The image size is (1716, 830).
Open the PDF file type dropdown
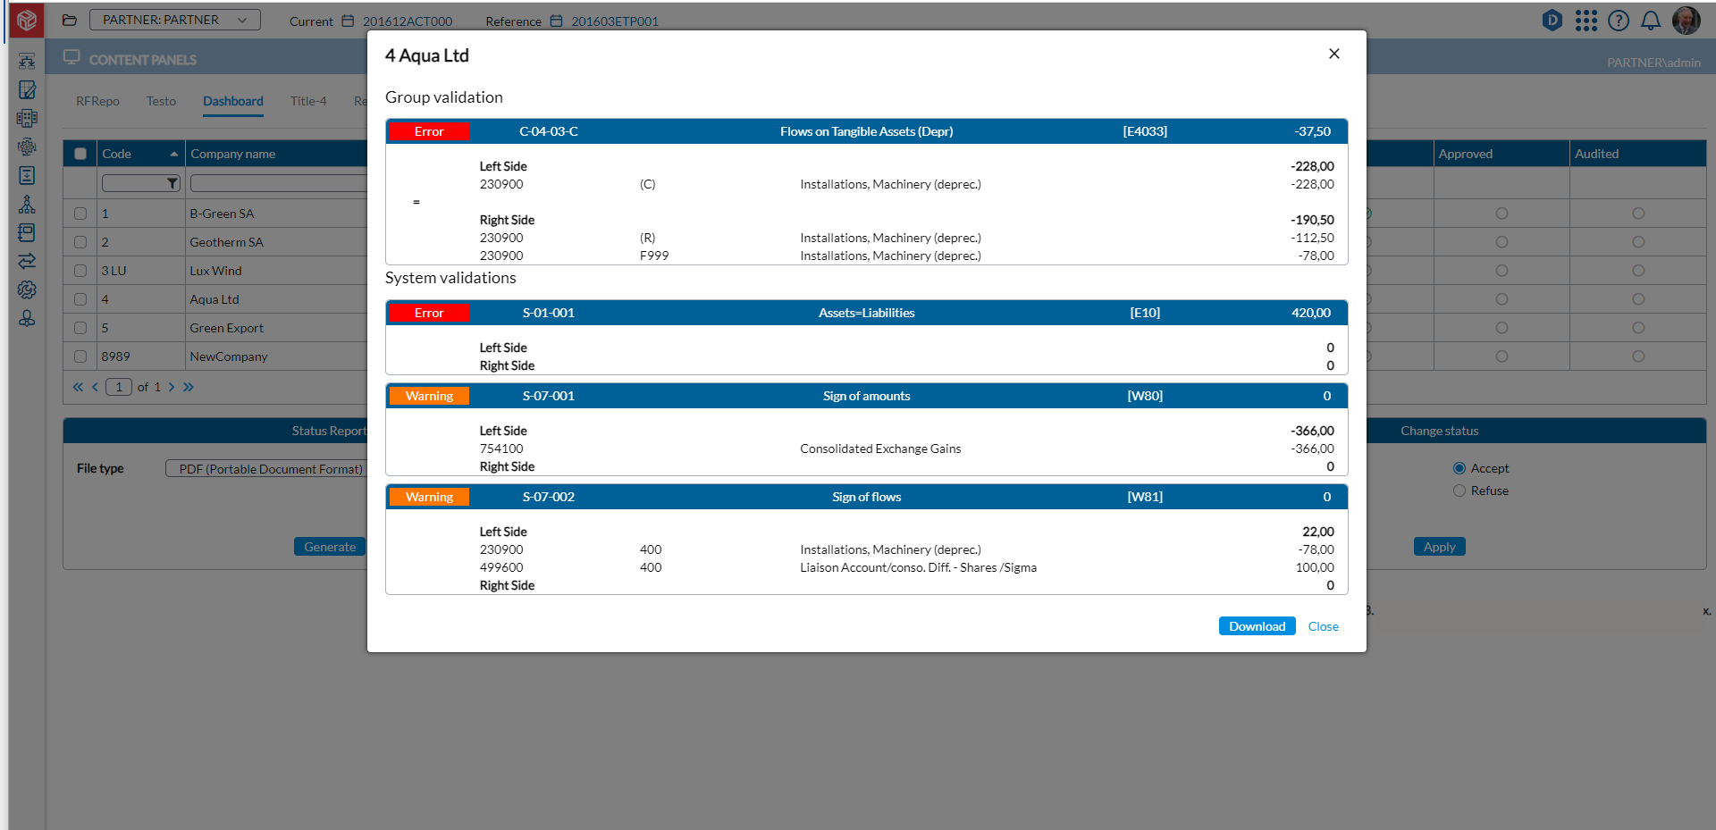(x=268, y=469)
